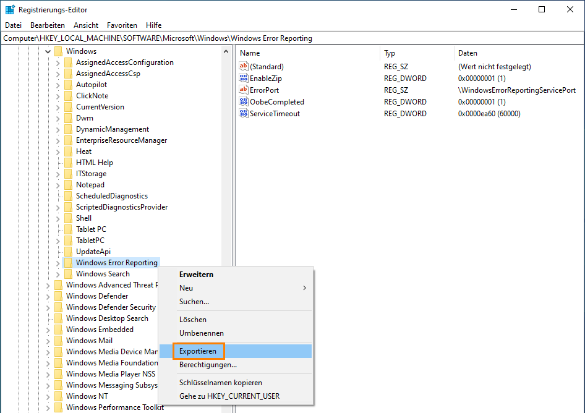The height and width of the screenshot is (413, 585).
Task: Click the Windows Defender folder icon
Action: click(x=58, y=296)
